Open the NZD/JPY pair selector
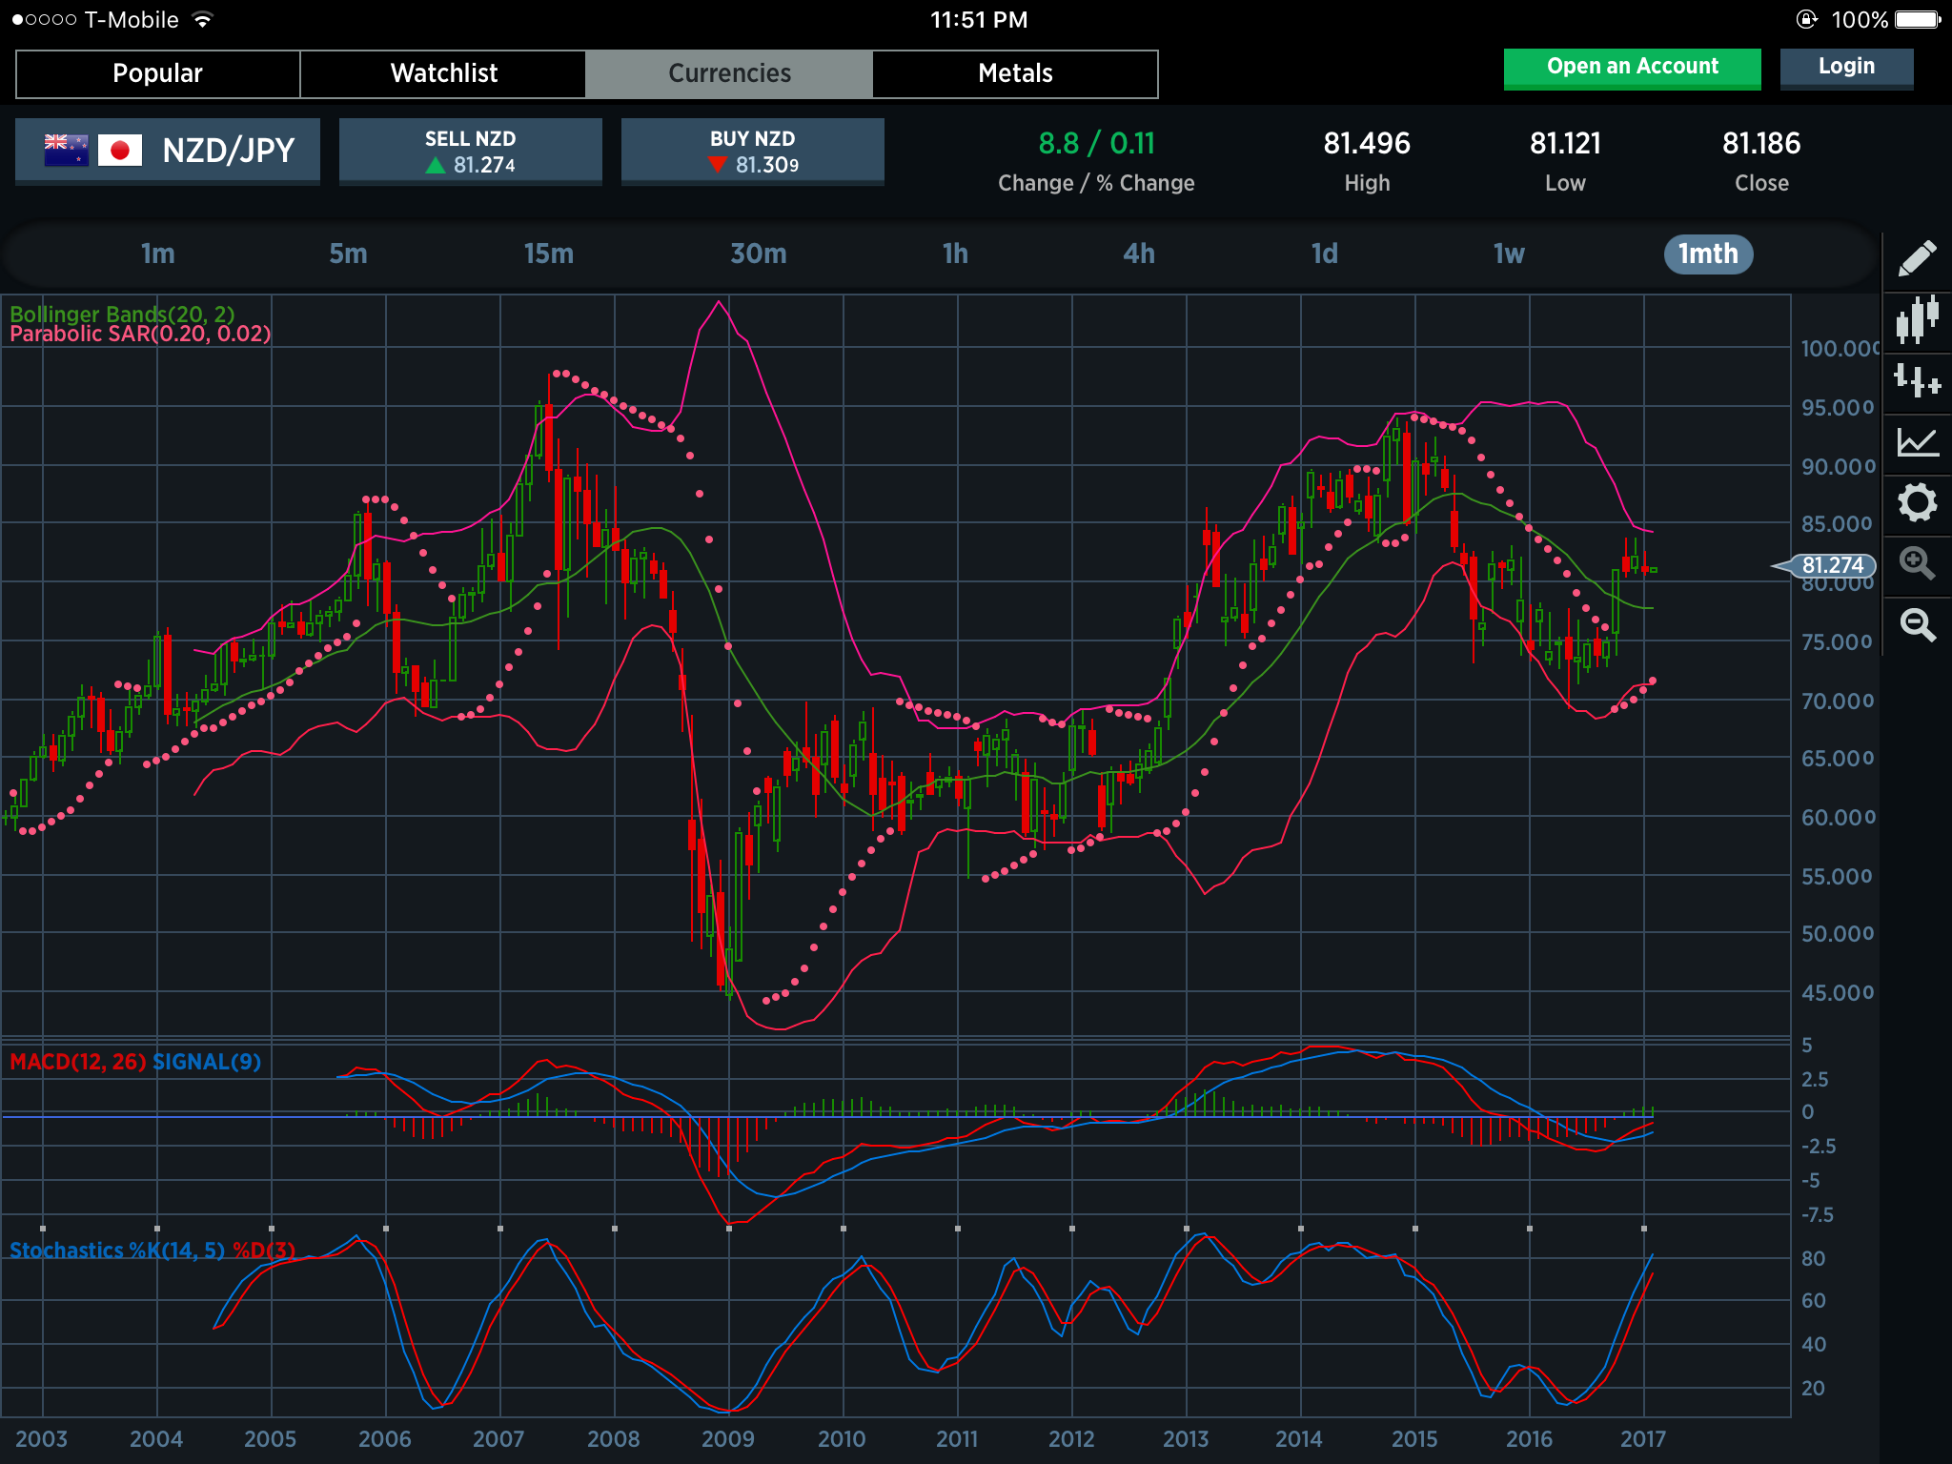Viewport: 1952px width, 1464px height. (x=168, y=151)
